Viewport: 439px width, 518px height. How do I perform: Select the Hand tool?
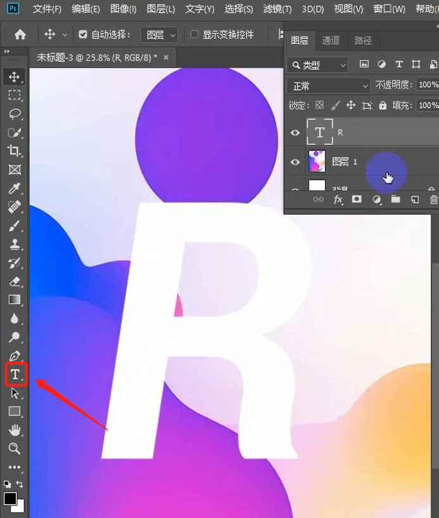coord(14,430)
